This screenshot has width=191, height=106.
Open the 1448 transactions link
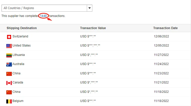pyautogui.click(x=43, y=16)
